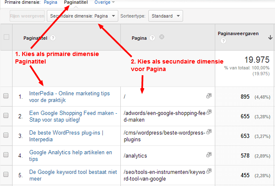Select checkbox for row 2 Google Shopping Feed

coord(6,115)
